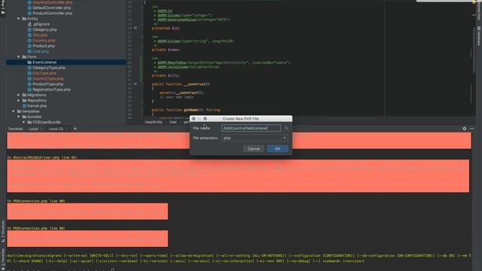
Task: Switch to the Local terminal tab
Action: [33, 129]
